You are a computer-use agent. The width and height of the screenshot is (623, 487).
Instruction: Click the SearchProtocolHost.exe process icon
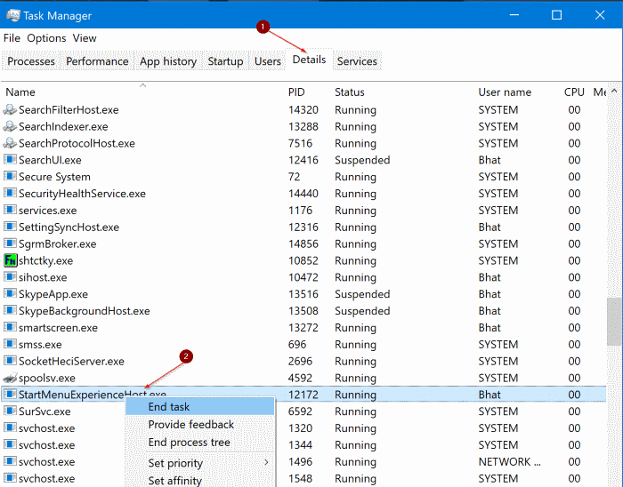click(10, 143)
